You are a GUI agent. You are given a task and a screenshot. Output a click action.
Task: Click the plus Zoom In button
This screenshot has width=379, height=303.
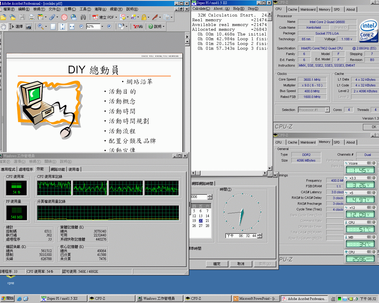(x=109, y=26)
